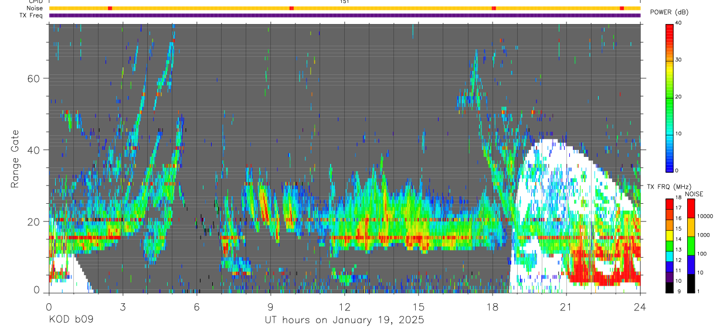Viewport: 720px width, 332px height.
Task: Click the red top segment of TX FRQ legend
Action: (670, 204)
